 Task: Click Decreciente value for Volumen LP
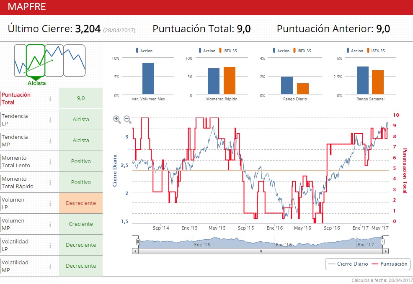coord(81,203)
